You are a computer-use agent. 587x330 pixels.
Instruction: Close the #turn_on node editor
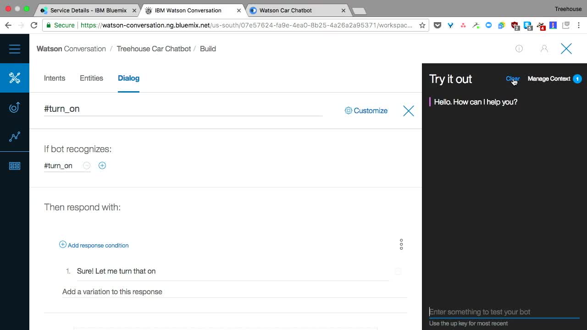point(409,111)
